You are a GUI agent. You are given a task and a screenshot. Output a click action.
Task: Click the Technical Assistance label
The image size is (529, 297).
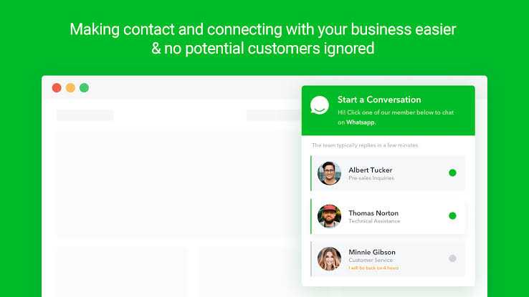pyautogui.click(x=374, y=221)
